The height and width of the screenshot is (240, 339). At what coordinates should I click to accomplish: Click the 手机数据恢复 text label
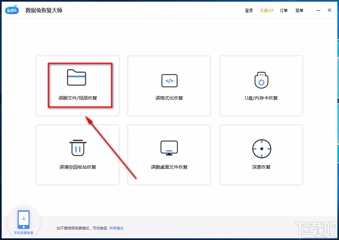[x=24, y=233]
